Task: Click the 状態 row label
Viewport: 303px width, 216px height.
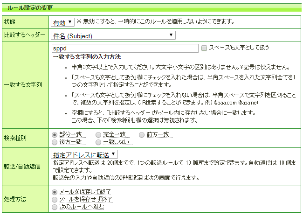Action: coord(10,22)
